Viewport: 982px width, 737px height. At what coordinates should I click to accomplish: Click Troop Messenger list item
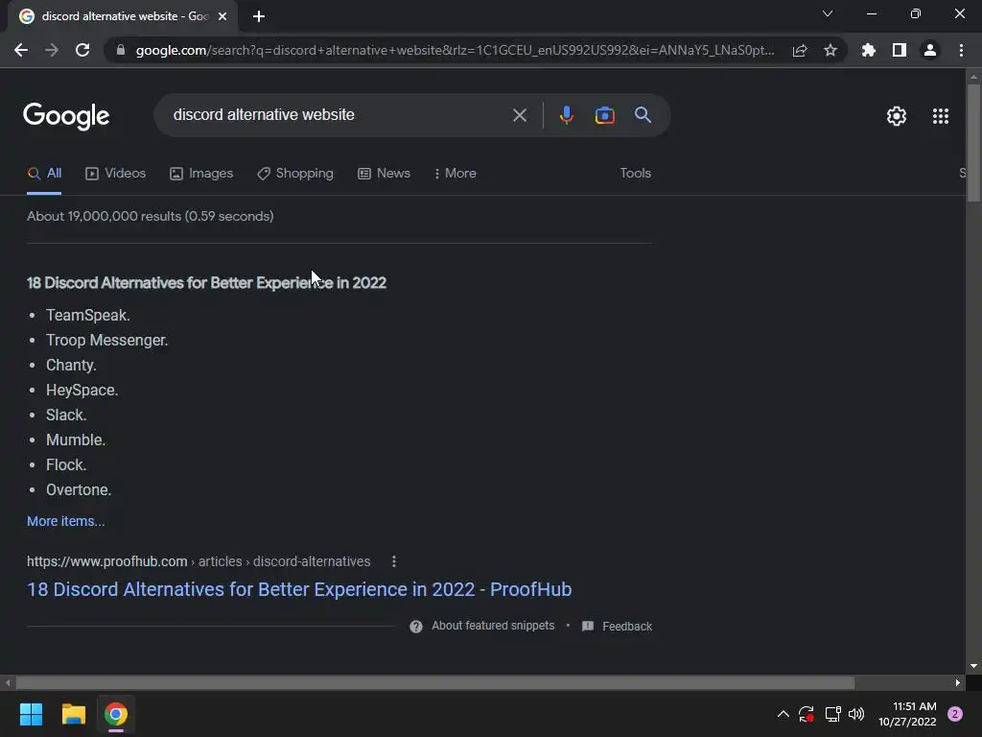[x=107, y=341]
